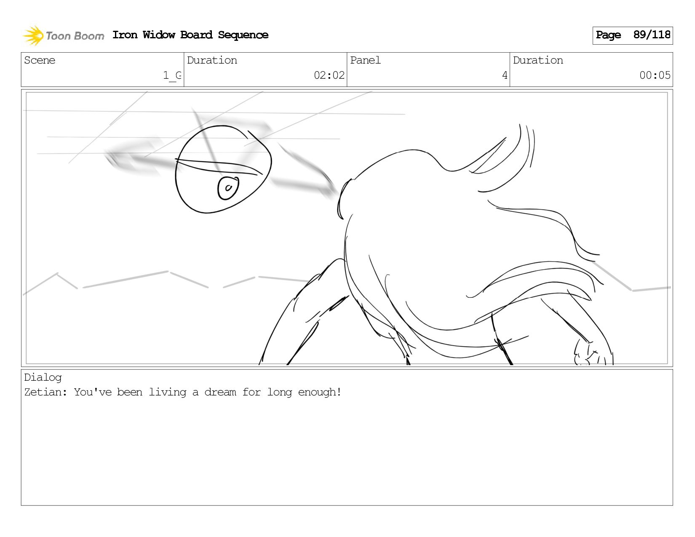Click the 'Duration' label beside Scene
695x537 pixels.
tap(212, 60)
